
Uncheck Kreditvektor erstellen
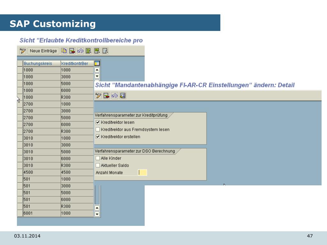click(98, 137)
